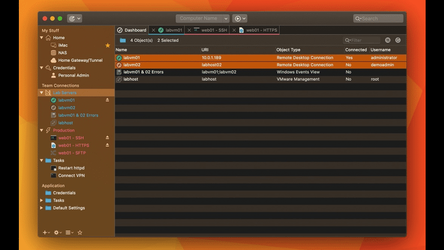The image size is (444, 250).
Task: Select the labhost row in the table
Action: pos(260,79)
